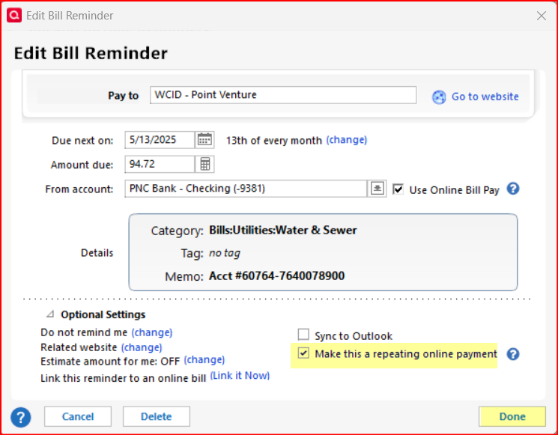Change the 13th of every month schedule

point(347,140)
